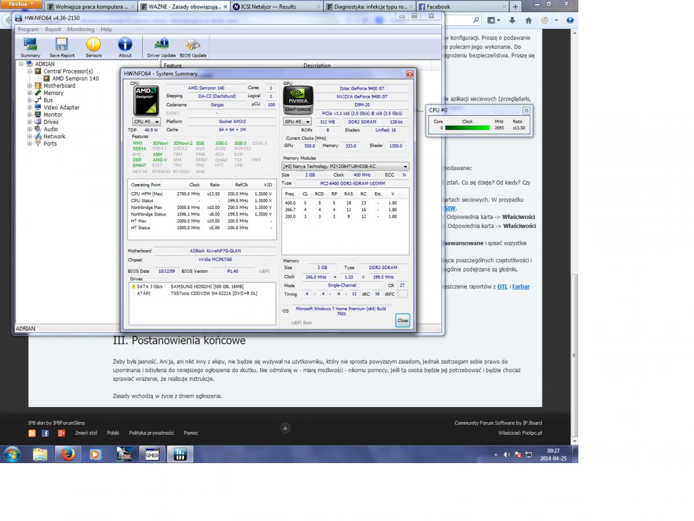Launch the BIOS Update tool
Screen dimensions: 694x521
(193, 47)
